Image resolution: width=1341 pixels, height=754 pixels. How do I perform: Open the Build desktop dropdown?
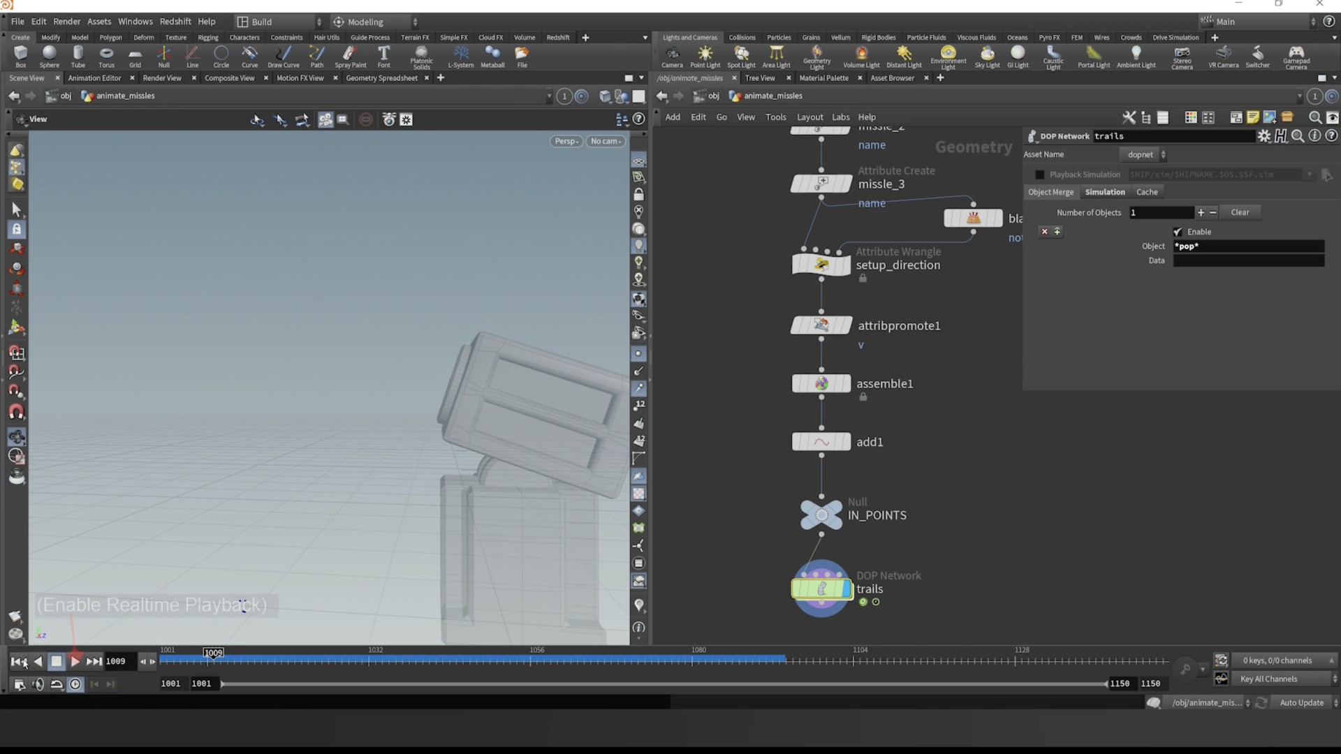tap(279, 22)
